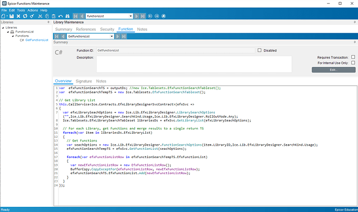Pin the Library Maintenance panel
This screenshot has height=212, width=358.
[354, 22]
